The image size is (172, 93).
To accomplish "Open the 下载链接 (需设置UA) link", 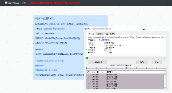I will [50, 61].
